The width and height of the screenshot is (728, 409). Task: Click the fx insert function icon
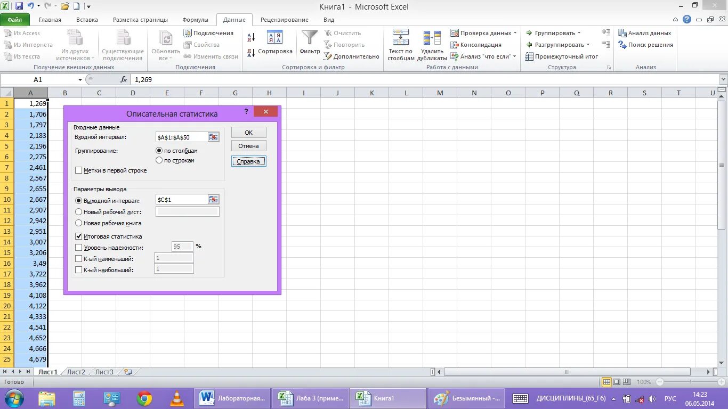click(124, 79)
